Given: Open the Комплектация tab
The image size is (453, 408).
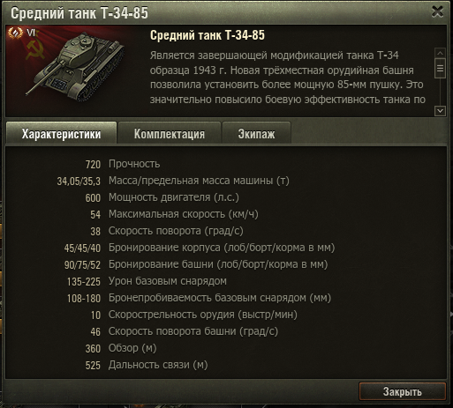Looking at the screenshot, I should coord(170,134).
